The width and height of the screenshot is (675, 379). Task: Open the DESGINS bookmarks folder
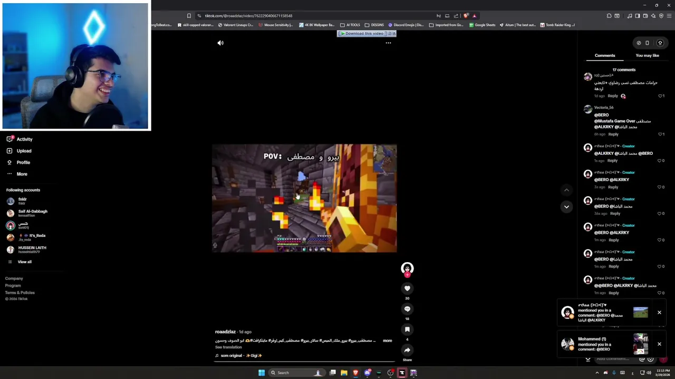pyautogui.click(x=374, y=25)
